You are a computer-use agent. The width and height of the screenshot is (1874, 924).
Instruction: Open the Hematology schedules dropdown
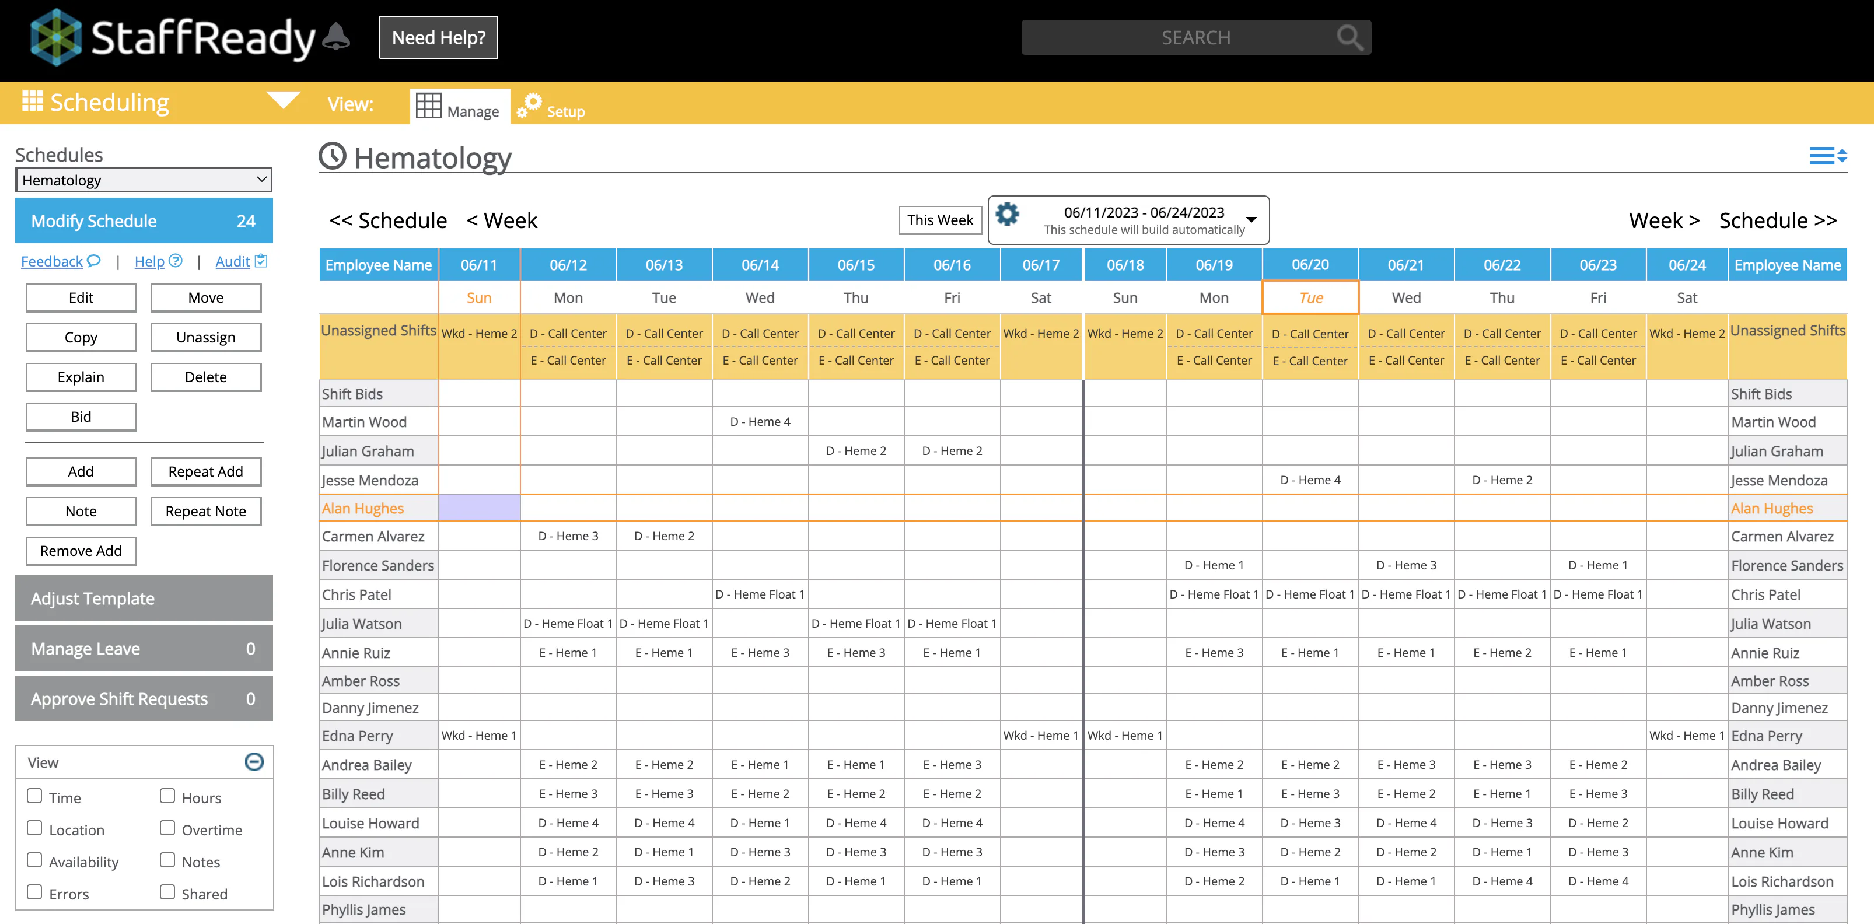(144, 180)
